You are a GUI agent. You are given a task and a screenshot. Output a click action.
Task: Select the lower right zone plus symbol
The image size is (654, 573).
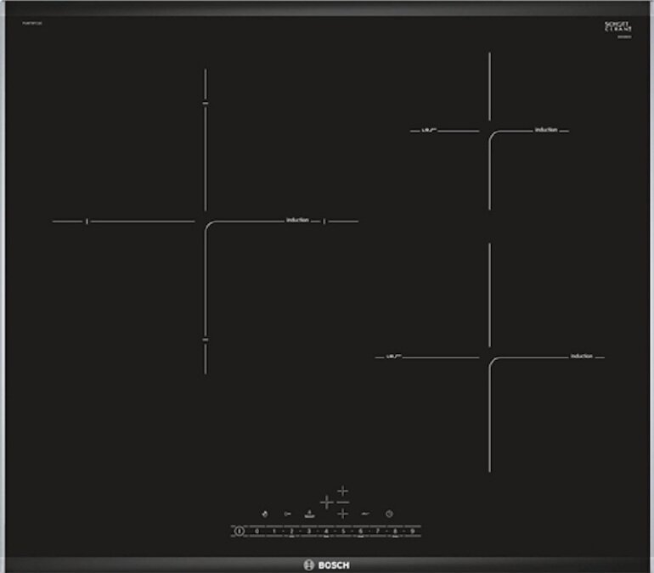[x=342, y=514]
